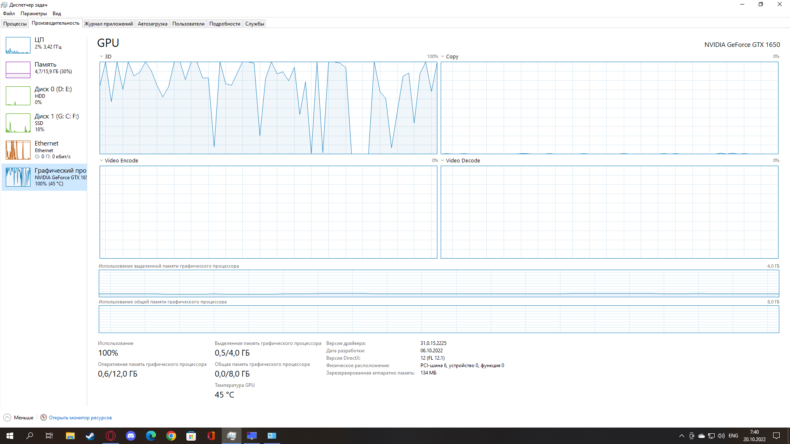The width and height of the screenshot is (790, 444).
Task: Open the Copy engine dropdown
Action: 442,57
